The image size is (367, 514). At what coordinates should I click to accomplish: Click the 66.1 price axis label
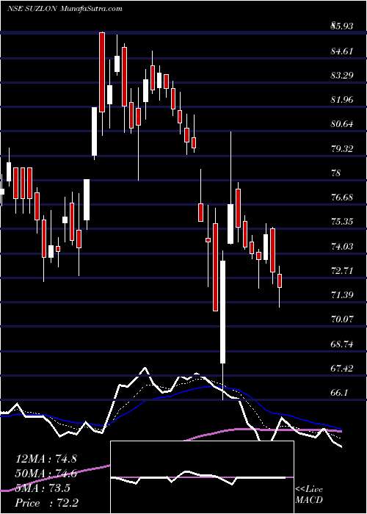tap(339, 393)
